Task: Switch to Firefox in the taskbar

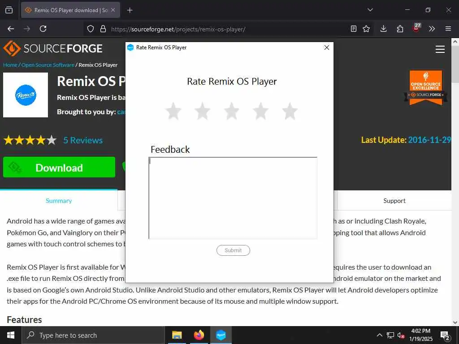Action: pos(199,335)
